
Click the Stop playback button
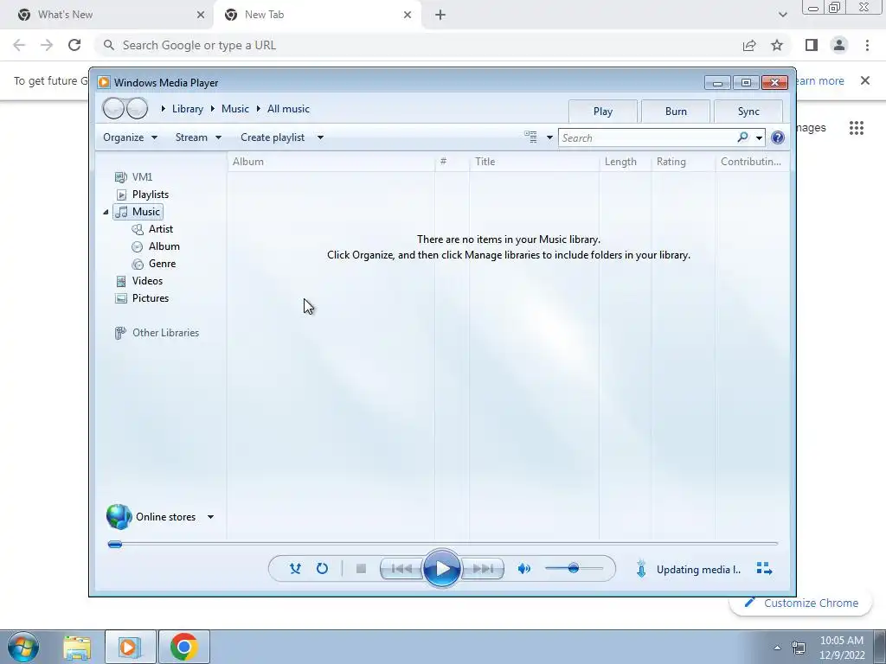pyautogui.click(x=361, y=569)
